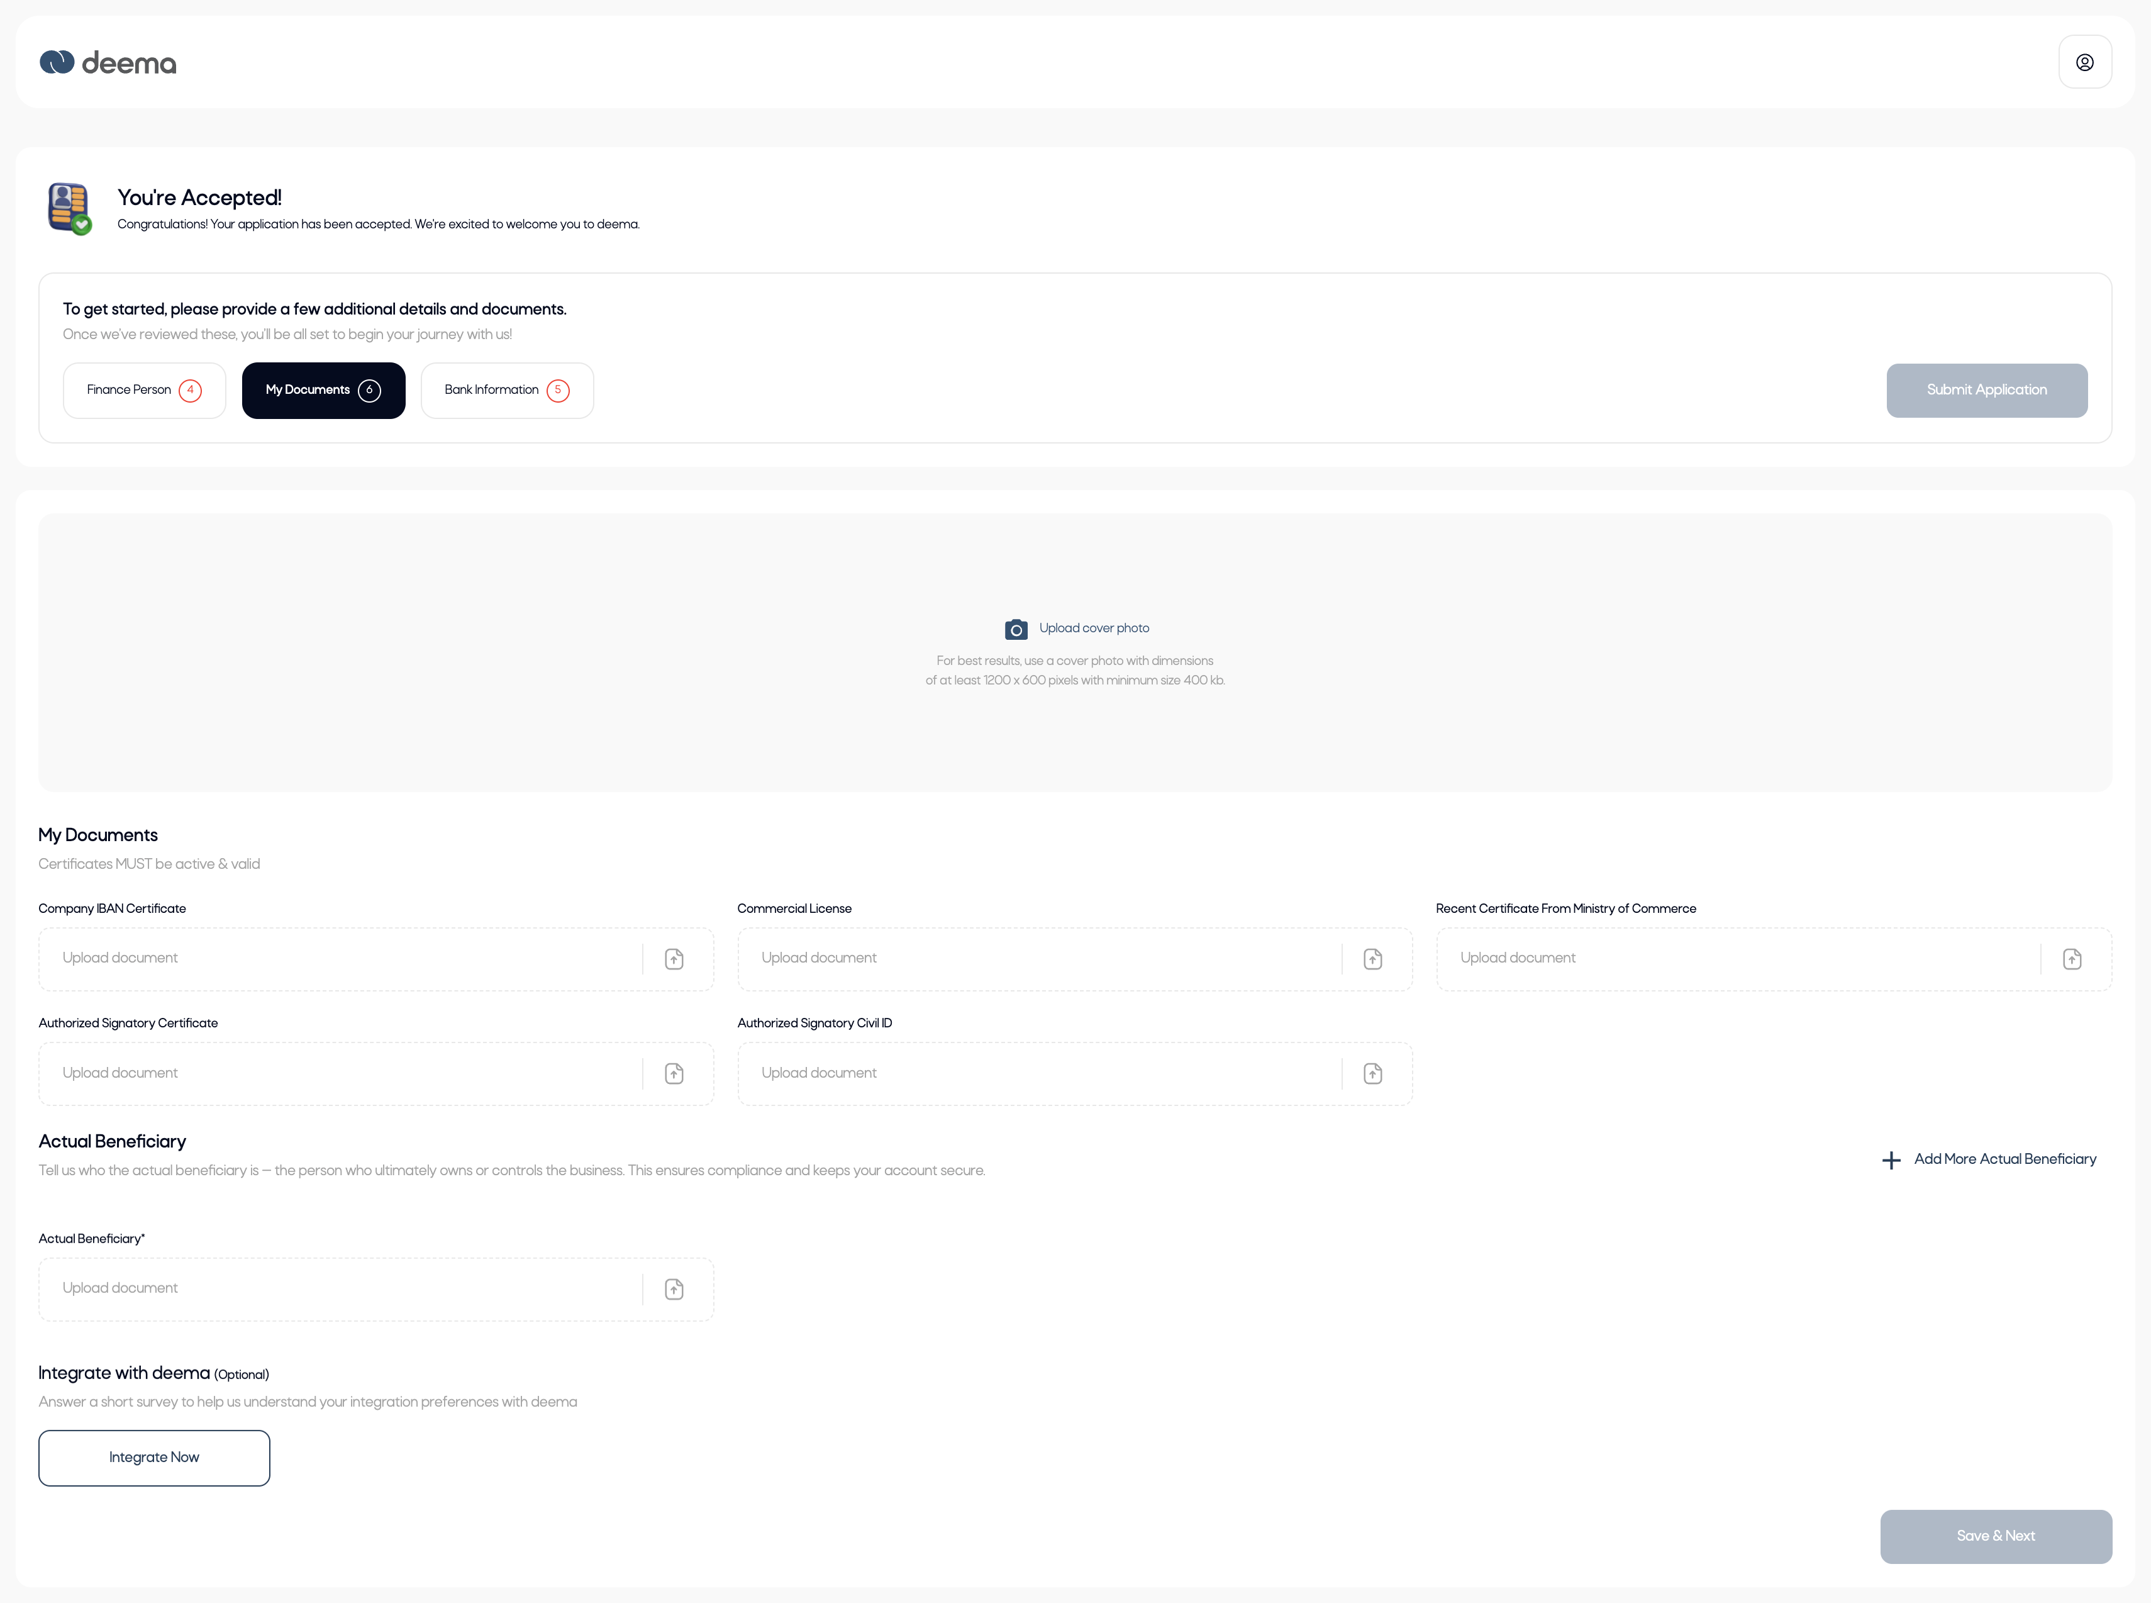Click Authorized Signatory Civil ID upload icon
This screenshot has width=2151, height=1603.
click(x=1372, y=1073)
